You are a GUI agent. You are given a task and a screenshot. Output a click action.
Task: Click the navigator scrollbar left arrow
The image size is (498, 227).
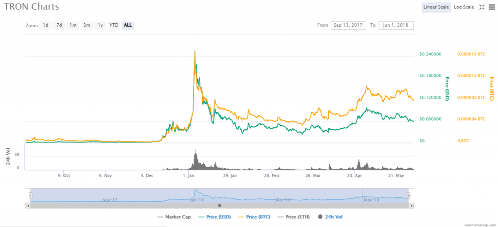click(x=28, y=206)
